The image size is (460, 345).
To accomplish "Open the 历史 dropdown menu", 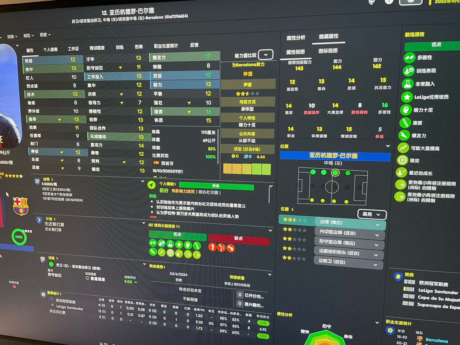I will [x=45, y=35].
